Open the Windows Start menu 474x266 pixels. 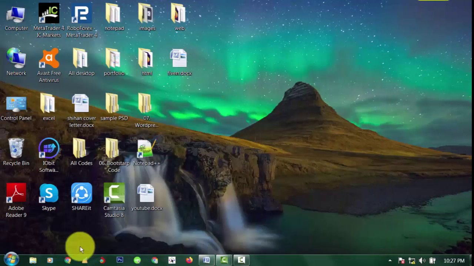[x=11, y=260]
